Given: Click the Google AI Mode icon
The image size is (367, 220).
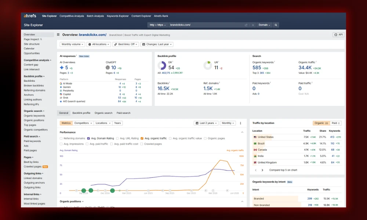Looking at the screenshot, I should pyautogui.click(x=61, y=84).
